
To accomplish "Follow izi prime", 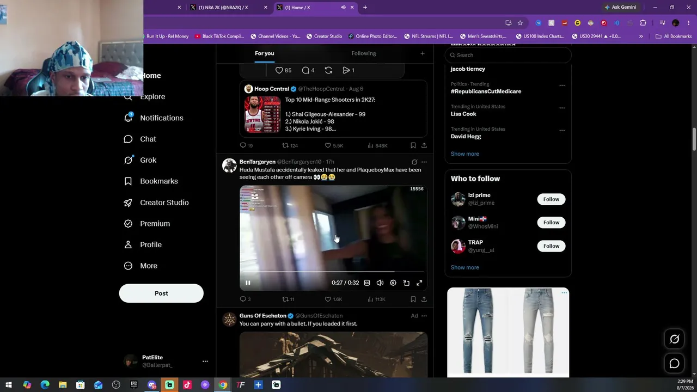I will click(551, 199).
